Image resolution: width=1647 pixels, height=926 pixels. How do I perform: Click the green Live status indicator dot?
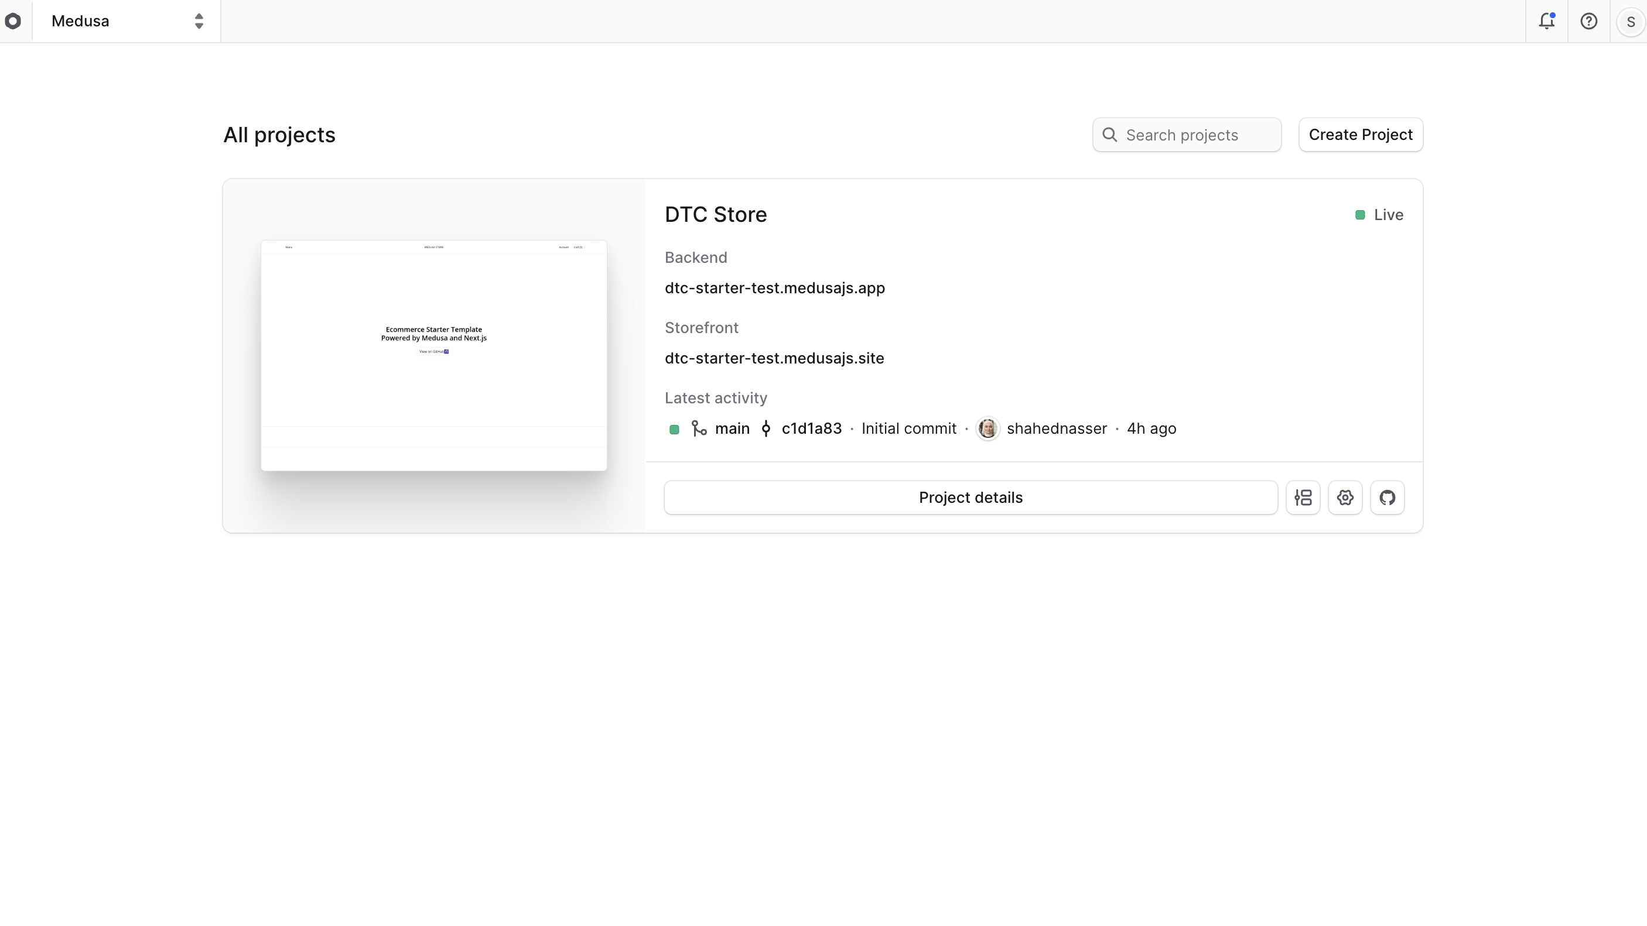click(1359, 215)
